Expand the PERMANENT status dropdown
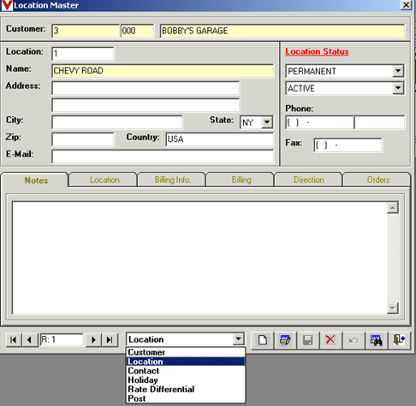Viewport: 416px width, 406px height. coord(398,71)
